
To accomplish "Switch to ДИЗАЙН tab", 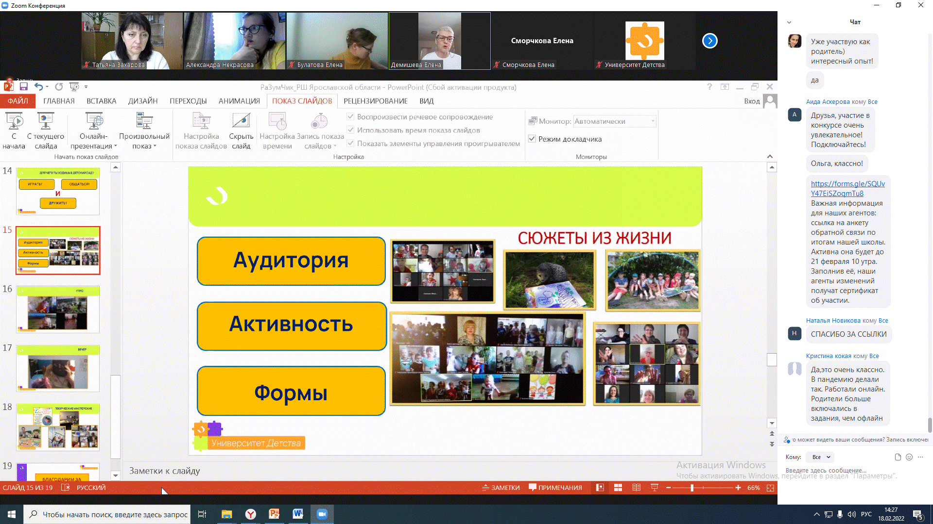I will [x=143, y=101].
